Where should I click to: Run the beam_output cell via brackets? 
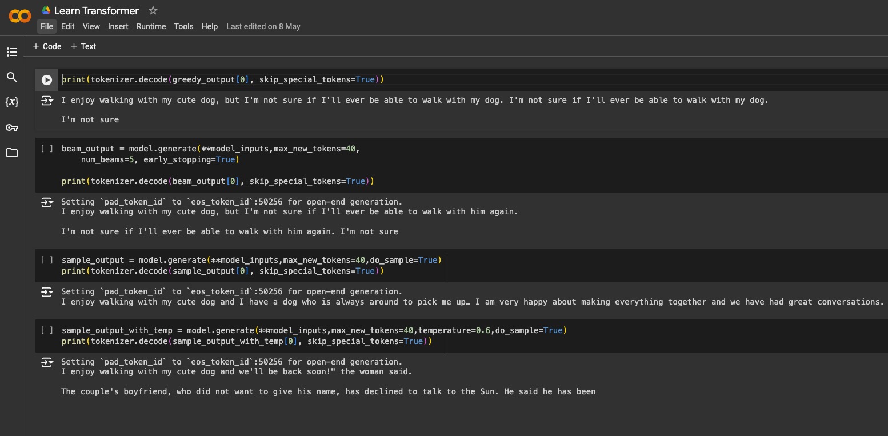[47, 149]
